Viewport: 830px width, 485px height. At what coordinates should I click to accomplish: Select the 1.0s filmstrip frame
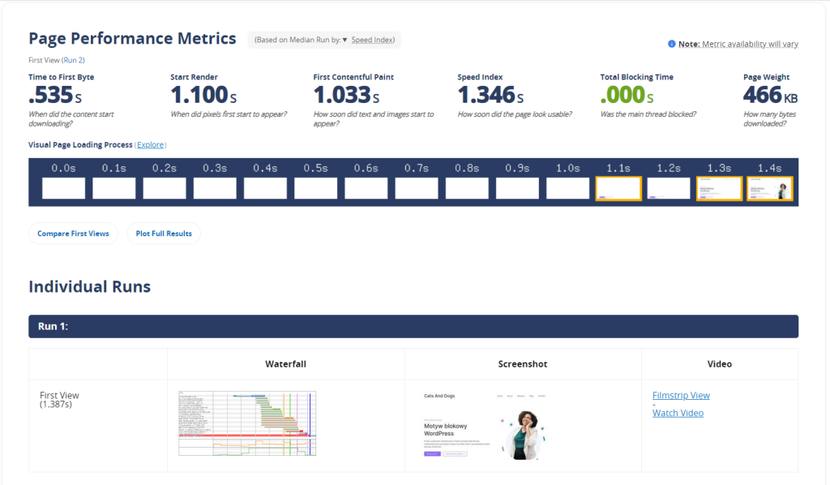[x=567, y=188]
